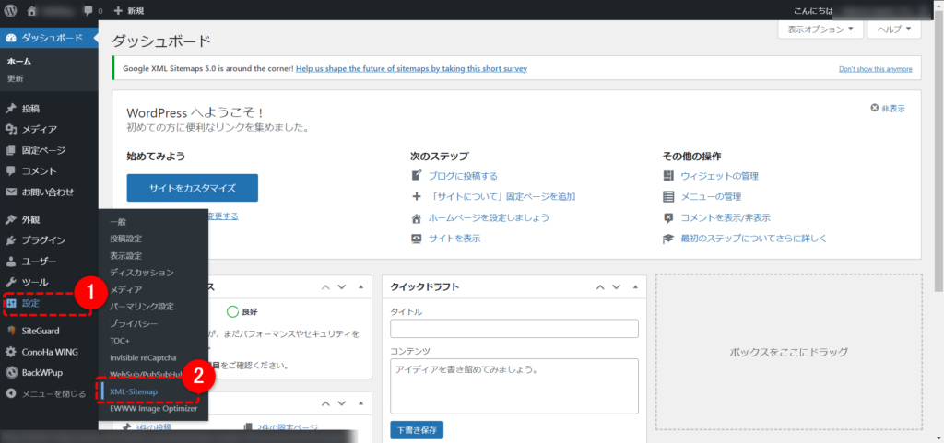Open XML-Sitemap settings

click(134, 391)
